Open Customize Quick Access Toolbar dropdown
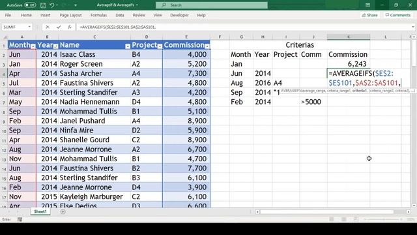Viewport: 417px width, 235px height. tap(76, 5)
